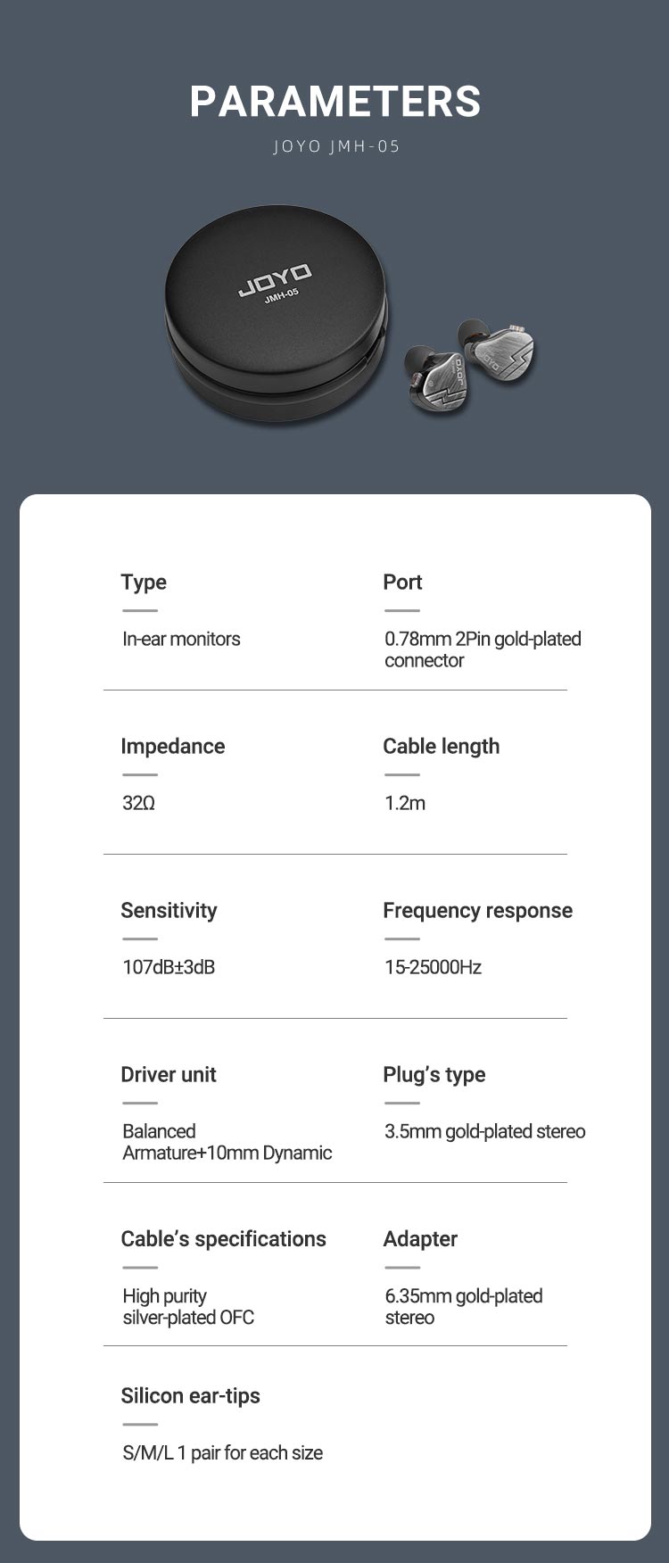
Task: Click the 0.78mm 2Pin gold-plated connector text
Action: pyautogui.click(x=482, y=649)
